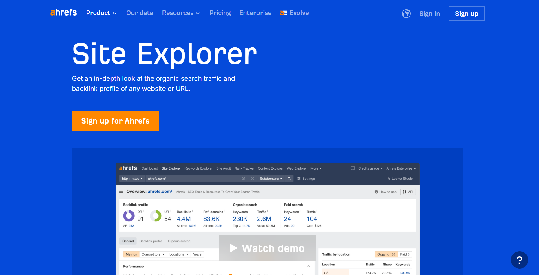Open Evolve with the orange icon
The image size is (539, 275).
pos(295,13)
